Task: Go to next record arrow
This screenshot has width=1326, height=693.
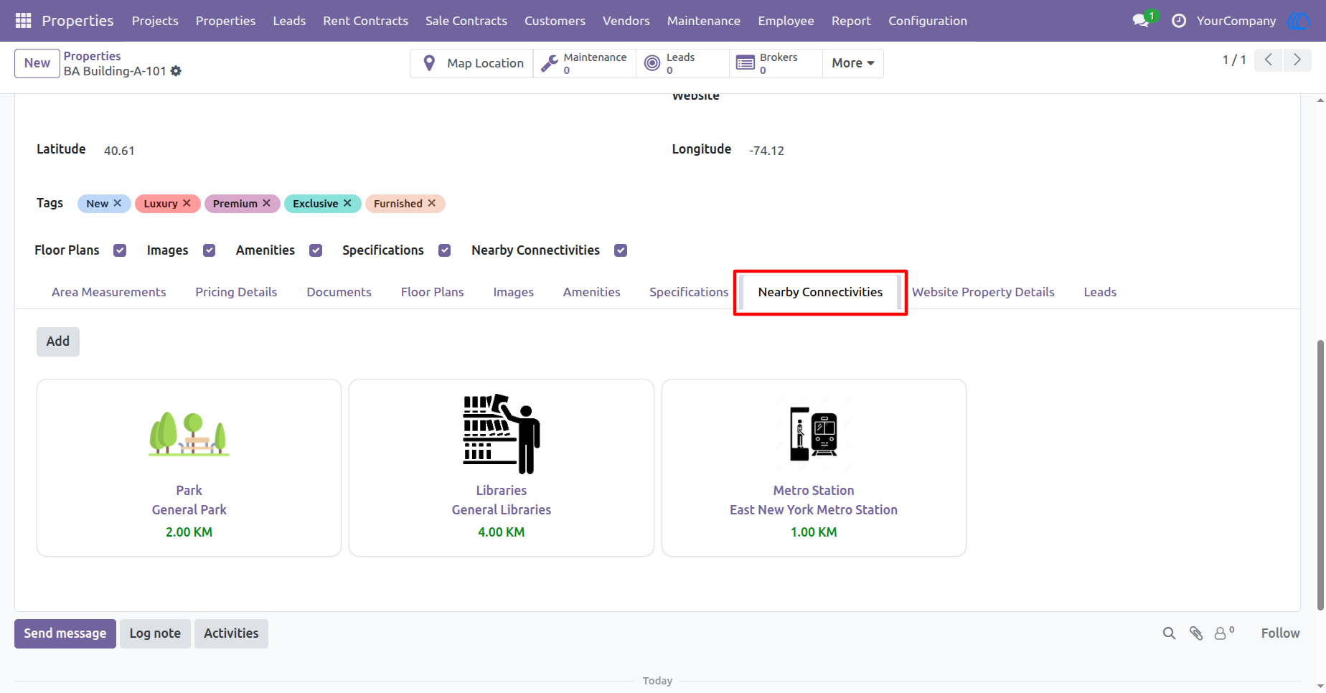Action: 1297,60
